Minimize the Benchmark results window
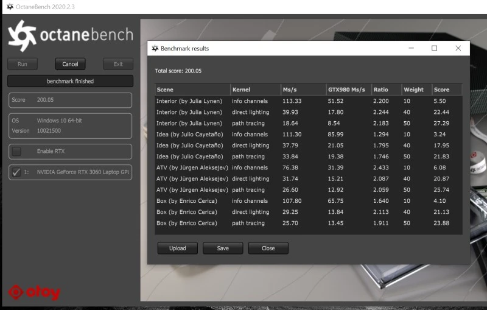Screen dimensions: 487x310 pos(412,48)
